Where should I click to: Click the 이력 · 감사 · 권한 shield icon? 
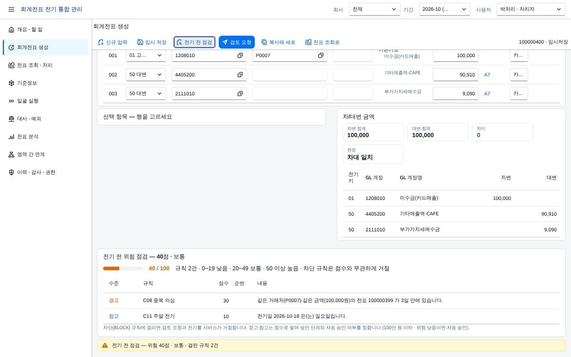click(11, 172)
